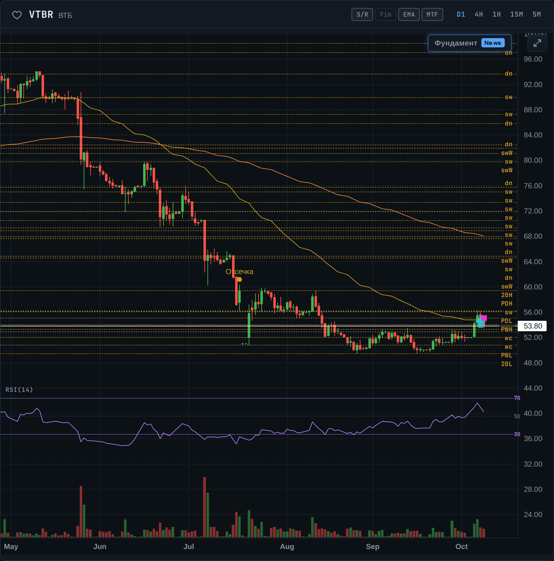Open the Фундамент News panel

[x=470, y=43]
